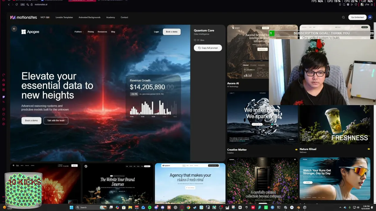Open the 'Watch Your Runs' template thumbnail

pyautogui.click(x=335, y=179)
